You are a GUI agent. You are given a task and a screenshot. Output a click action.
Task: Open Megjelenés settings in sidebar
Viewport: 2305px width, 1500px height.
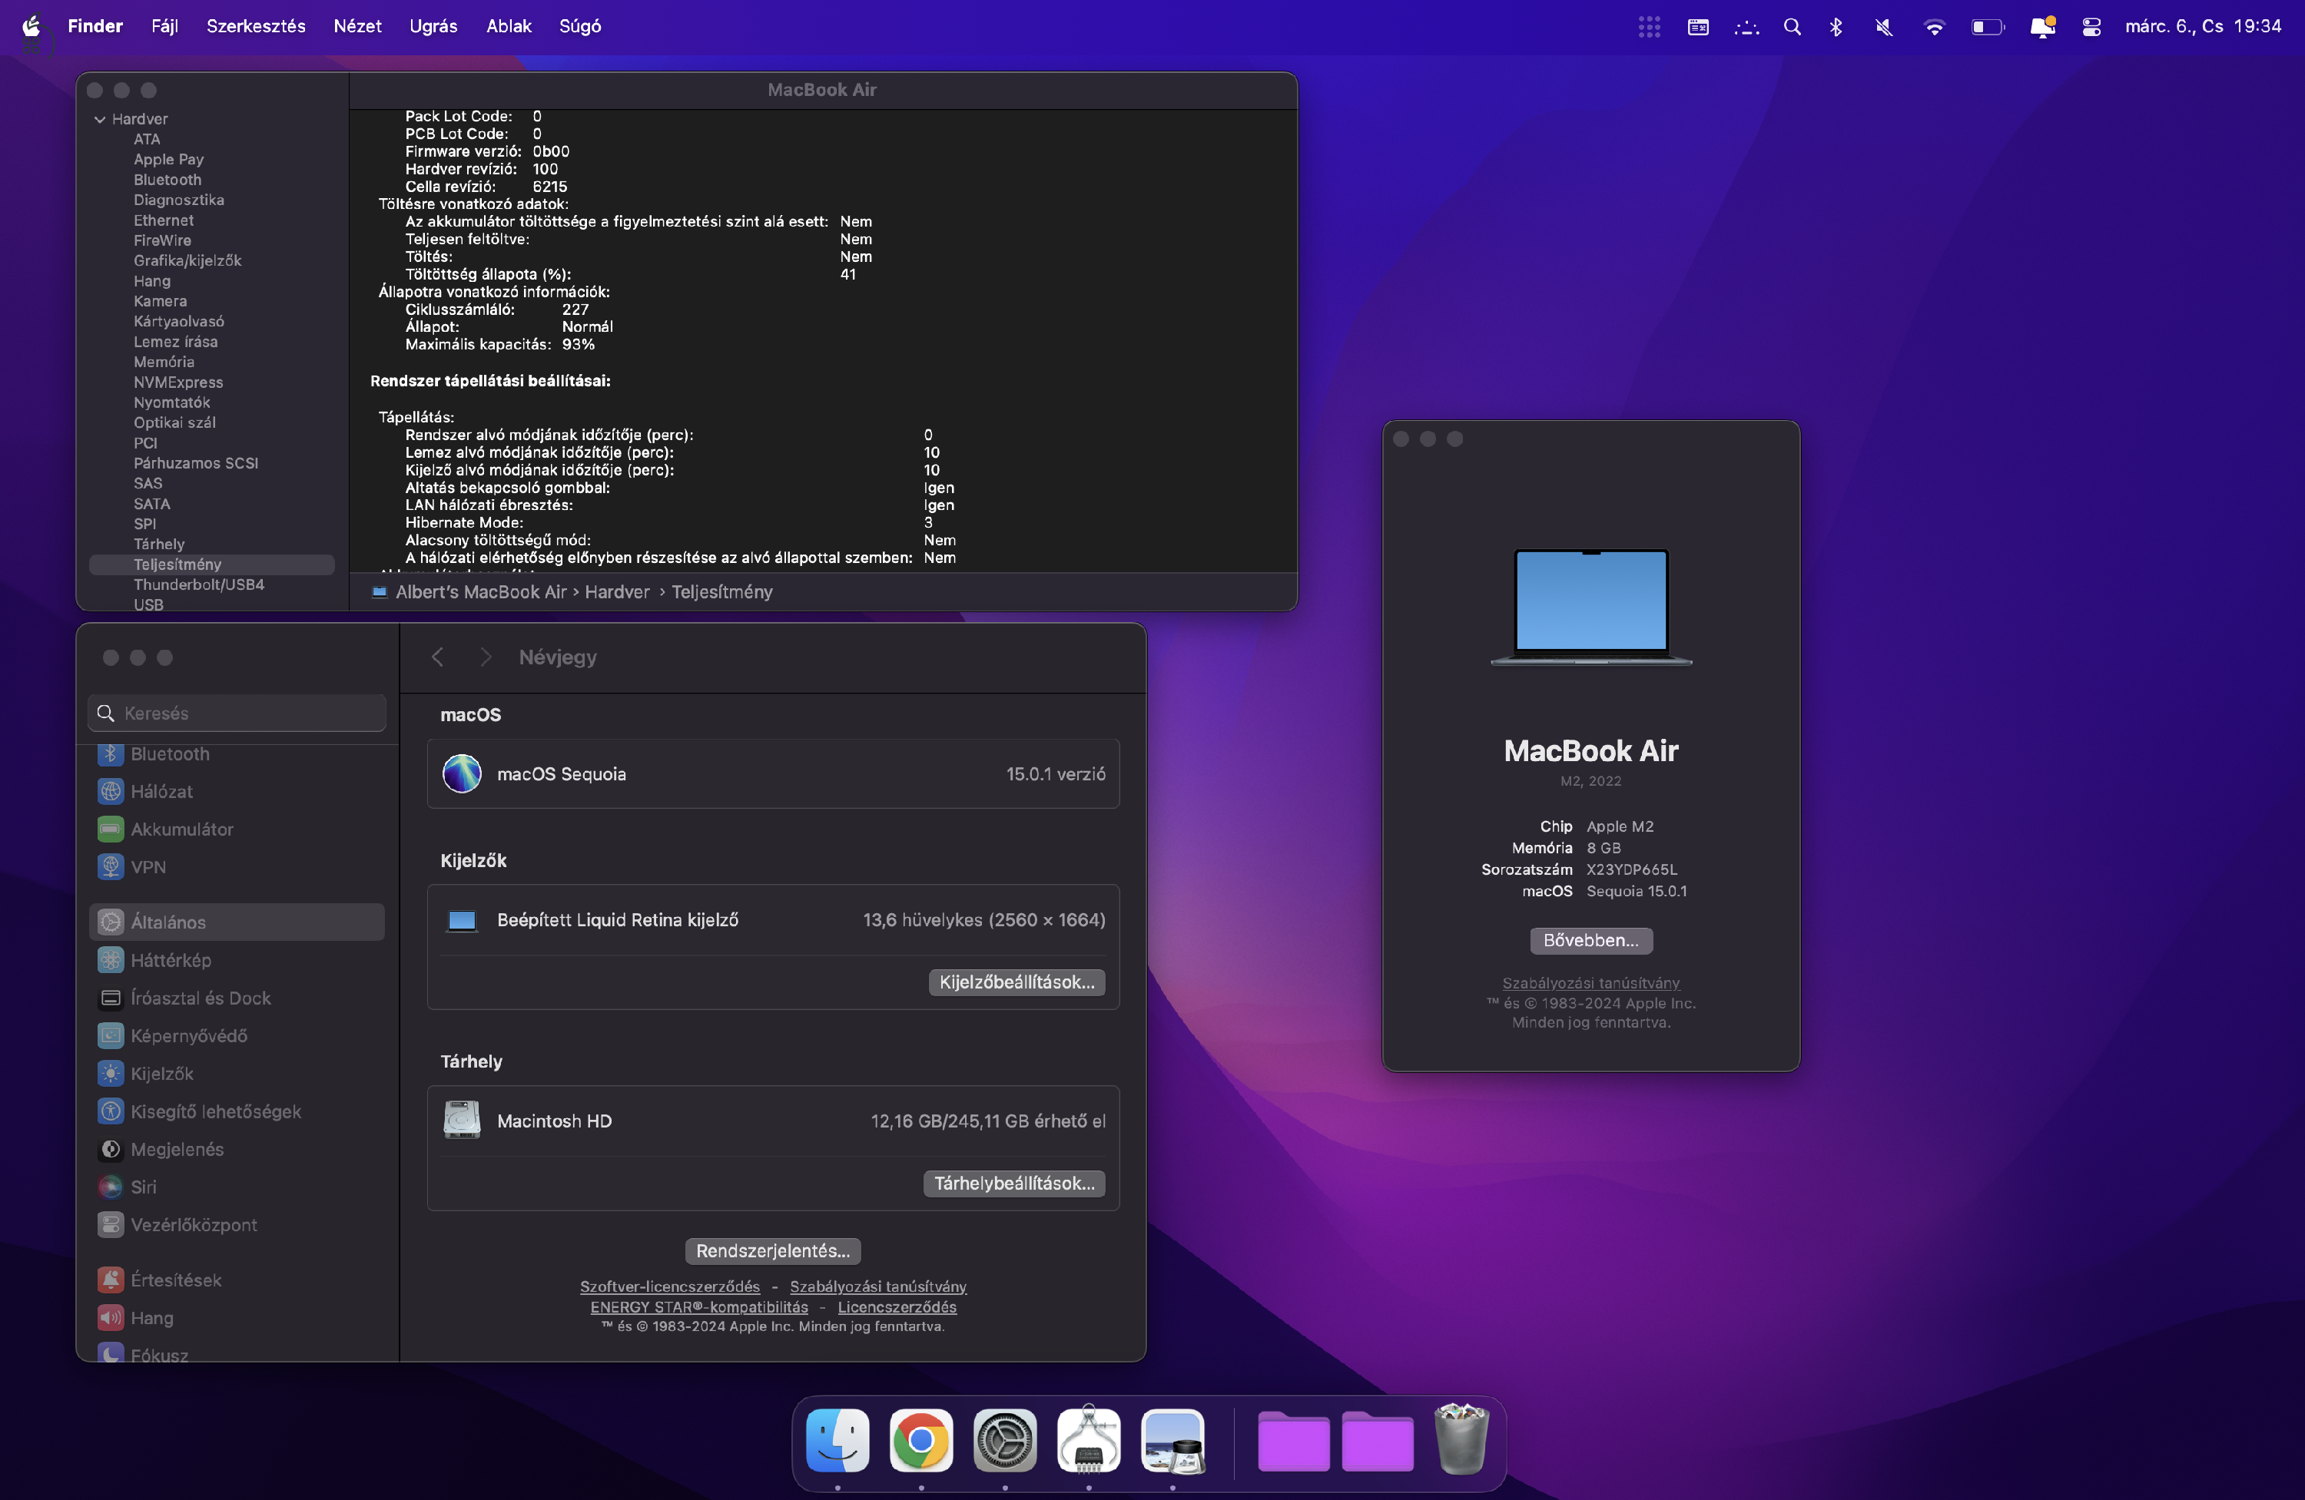[237, 1148]
